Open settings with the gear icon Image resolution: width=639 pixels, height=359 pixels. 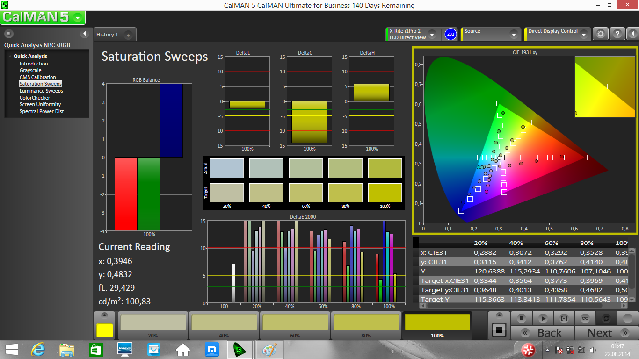click(x=601, y=34)
